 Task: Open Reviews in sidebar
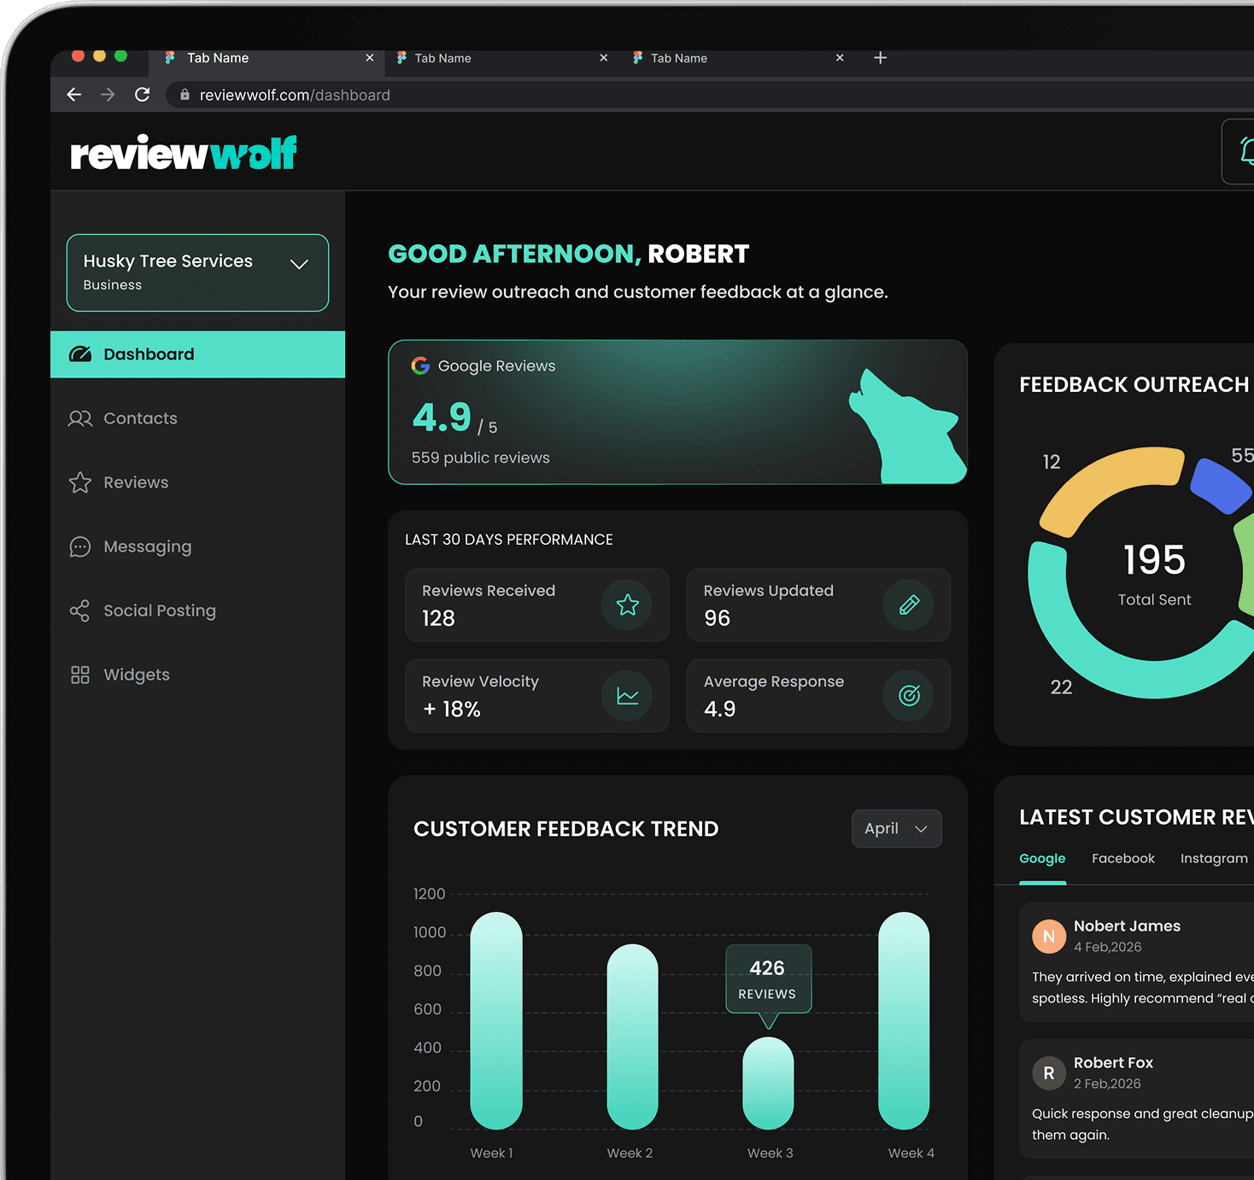pyautogui.click(x=197, y=482)
